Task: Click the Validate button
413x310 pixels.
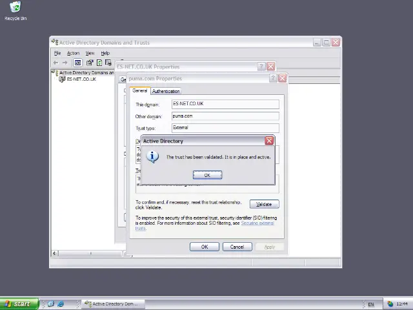Action: (x=264, y=204)
